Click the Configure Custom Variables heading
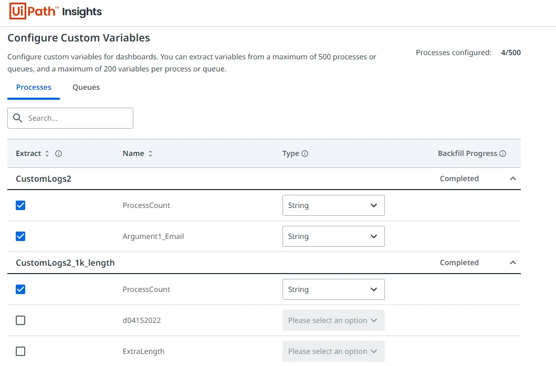This screenshot has height=366, width=556. (79, 38)
